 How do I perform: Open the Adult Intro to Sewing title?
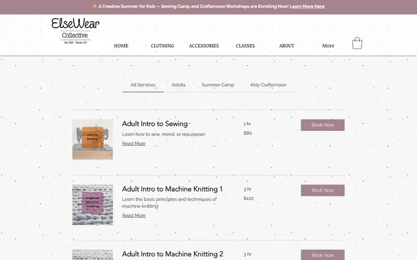(x=155, y=124)
